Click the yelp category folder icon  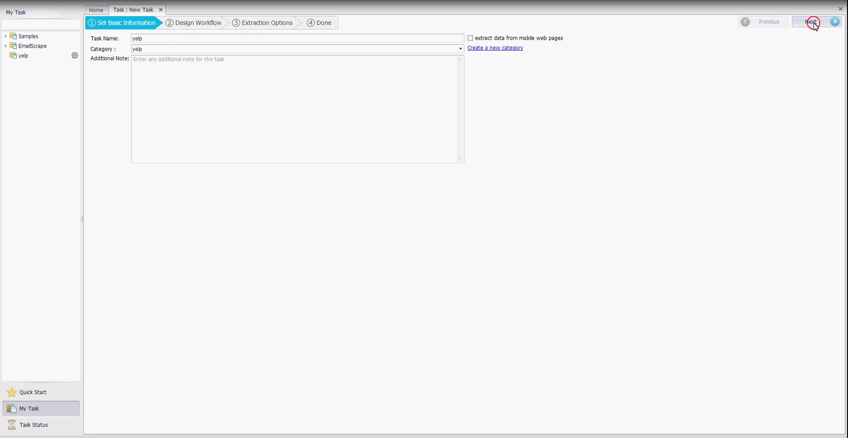13,55
